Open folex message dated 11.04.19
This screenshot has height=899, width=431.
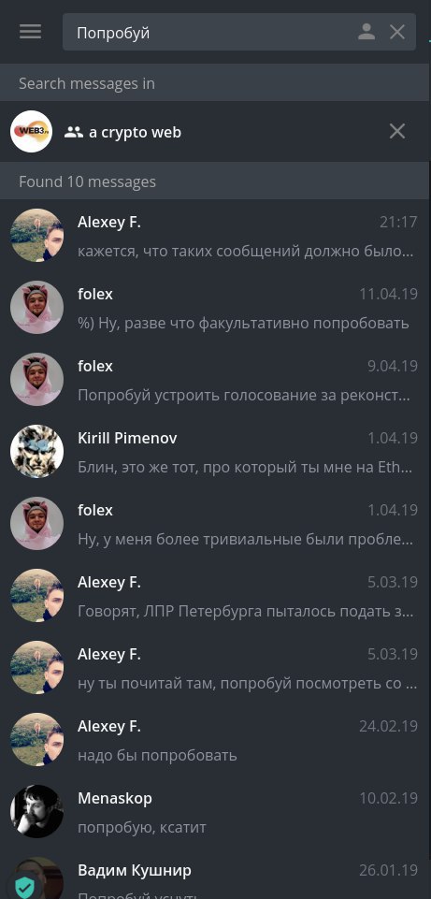point(215,308)
